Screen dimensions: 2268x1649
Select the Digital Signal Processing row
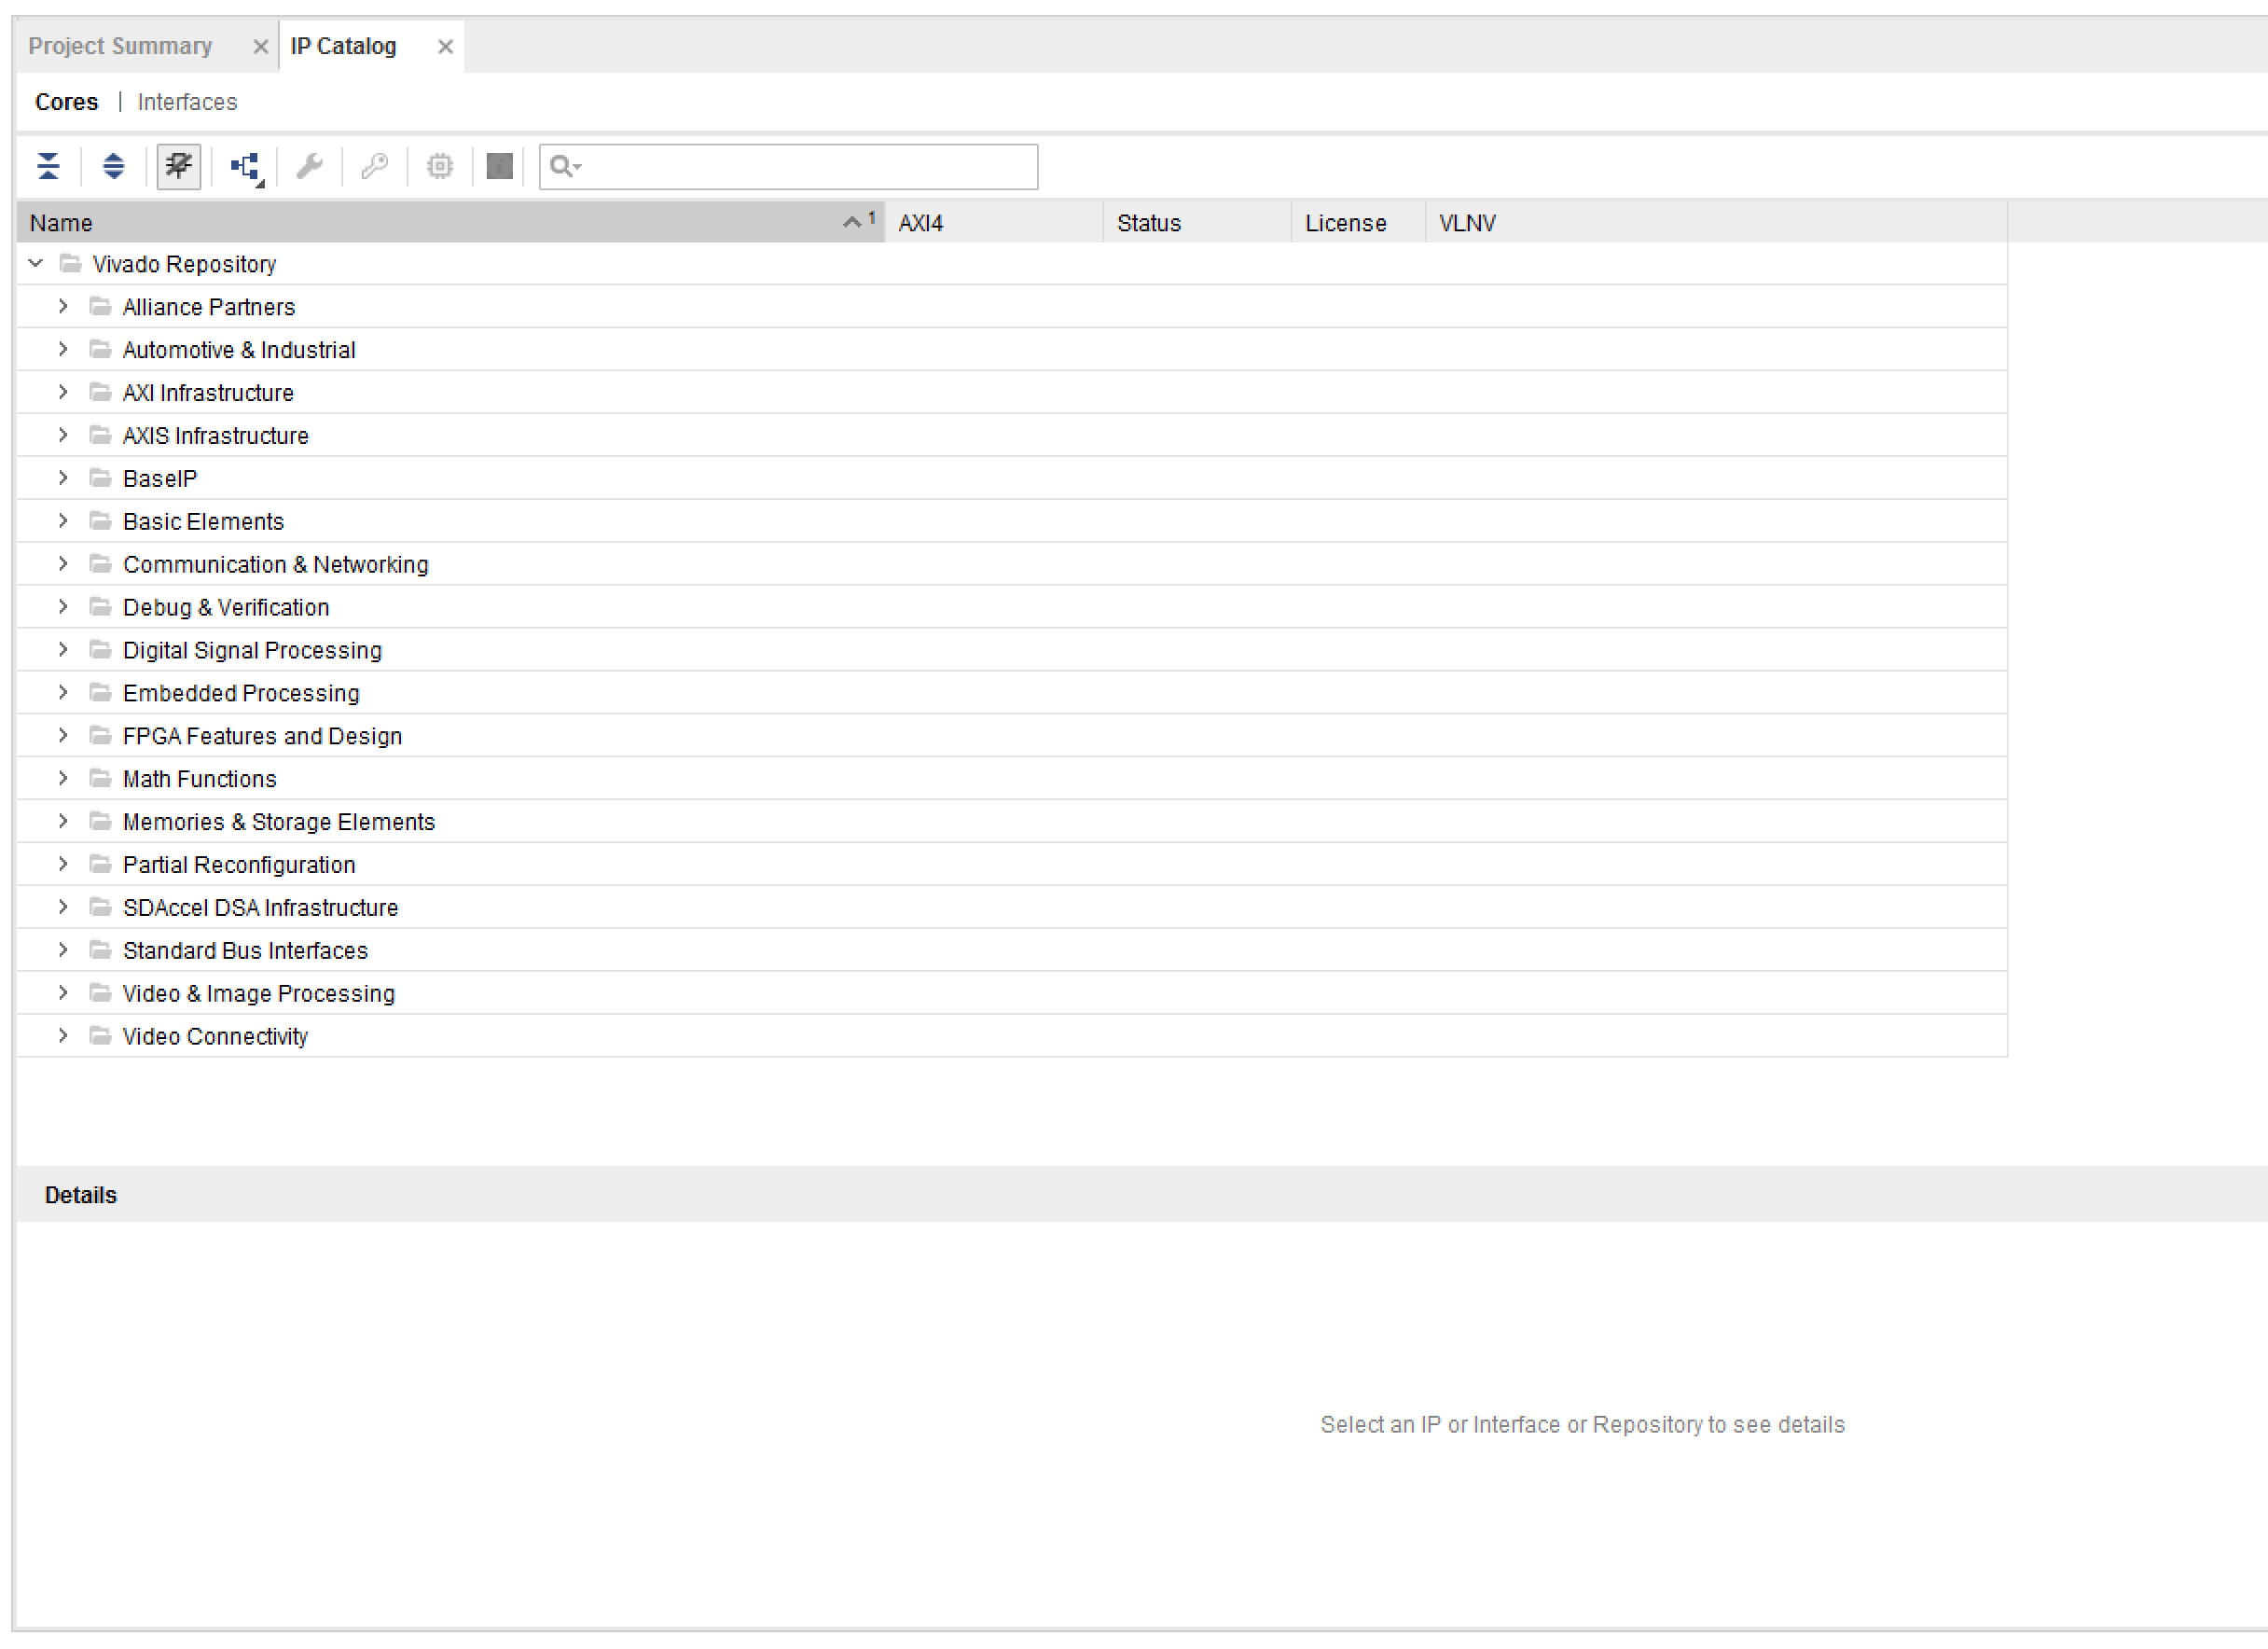[x=1012, y=651]
